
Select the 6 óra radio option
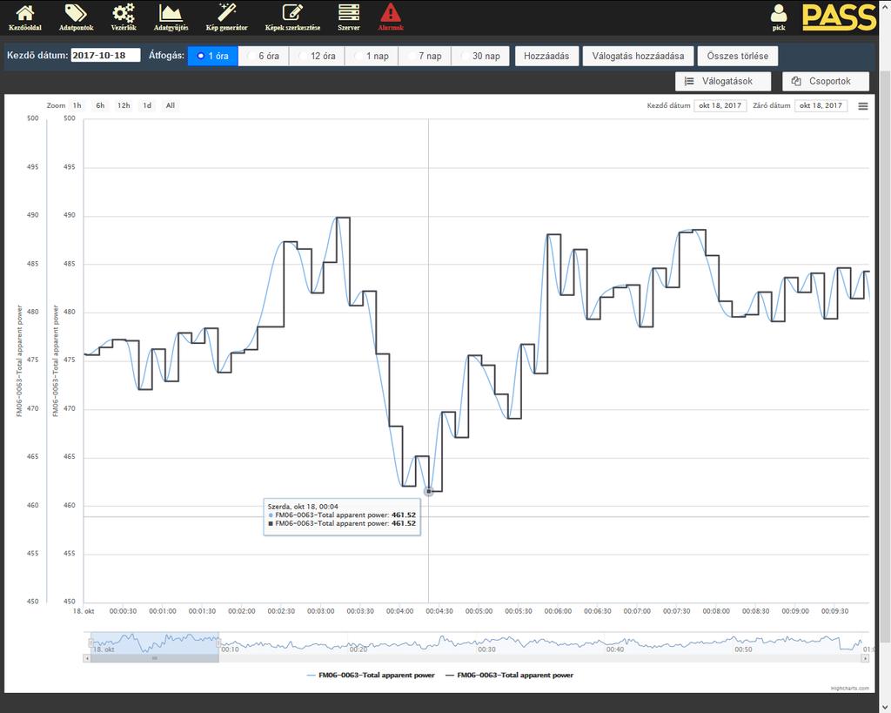tap(263, 56)
